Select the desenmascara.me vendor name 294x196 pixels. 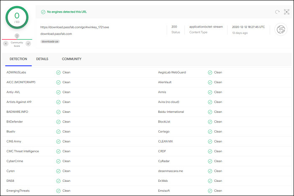170,171
